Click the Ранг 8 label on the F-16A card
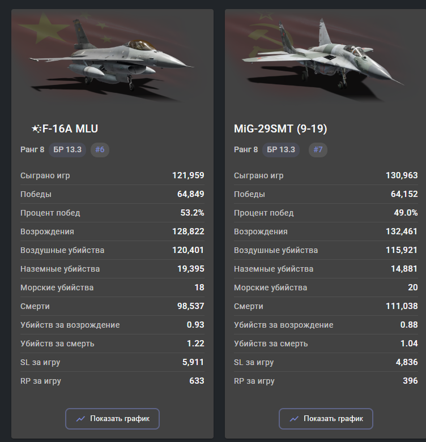 [32, 149]
